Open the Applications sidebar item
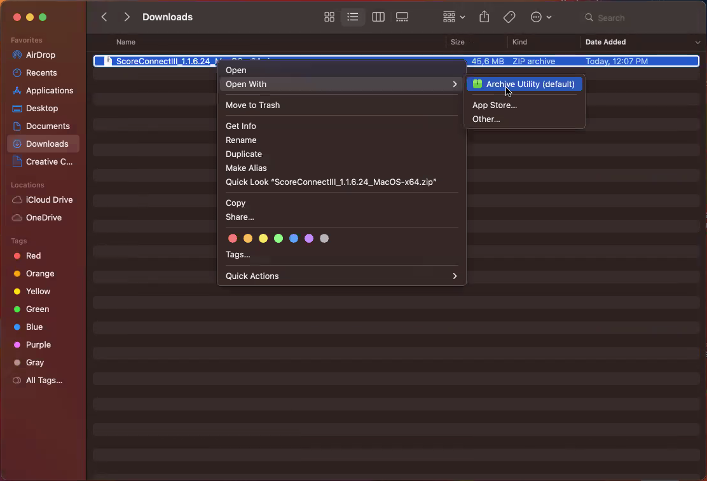 coord(50,90)
